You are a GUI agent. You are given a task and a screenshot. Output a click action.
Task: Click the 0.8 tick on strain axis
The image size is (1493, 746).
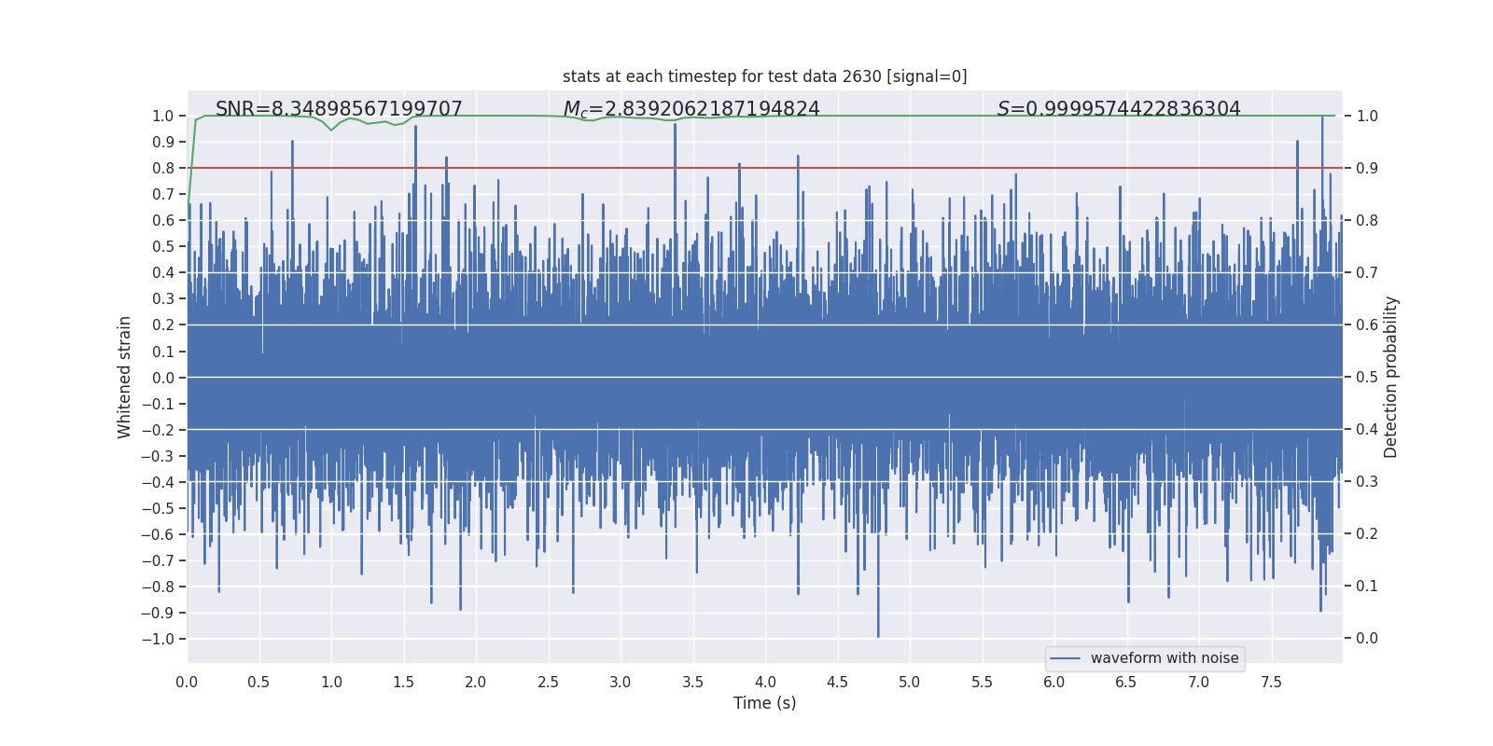pos(163,168)
